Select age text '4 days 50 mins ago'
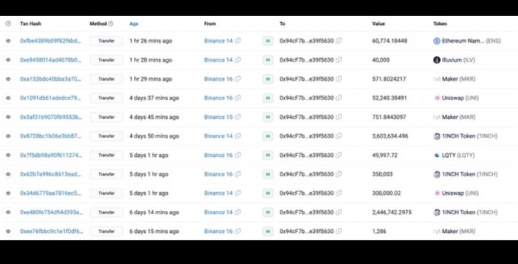 pos(154,136)
